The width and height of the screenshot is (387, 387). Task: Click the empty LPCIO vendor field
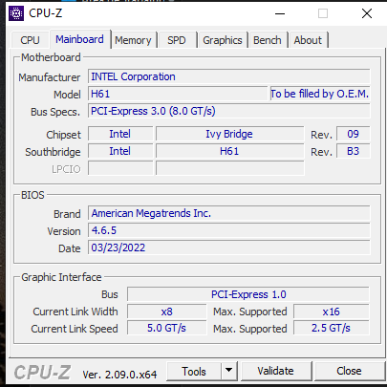[120, 168]
